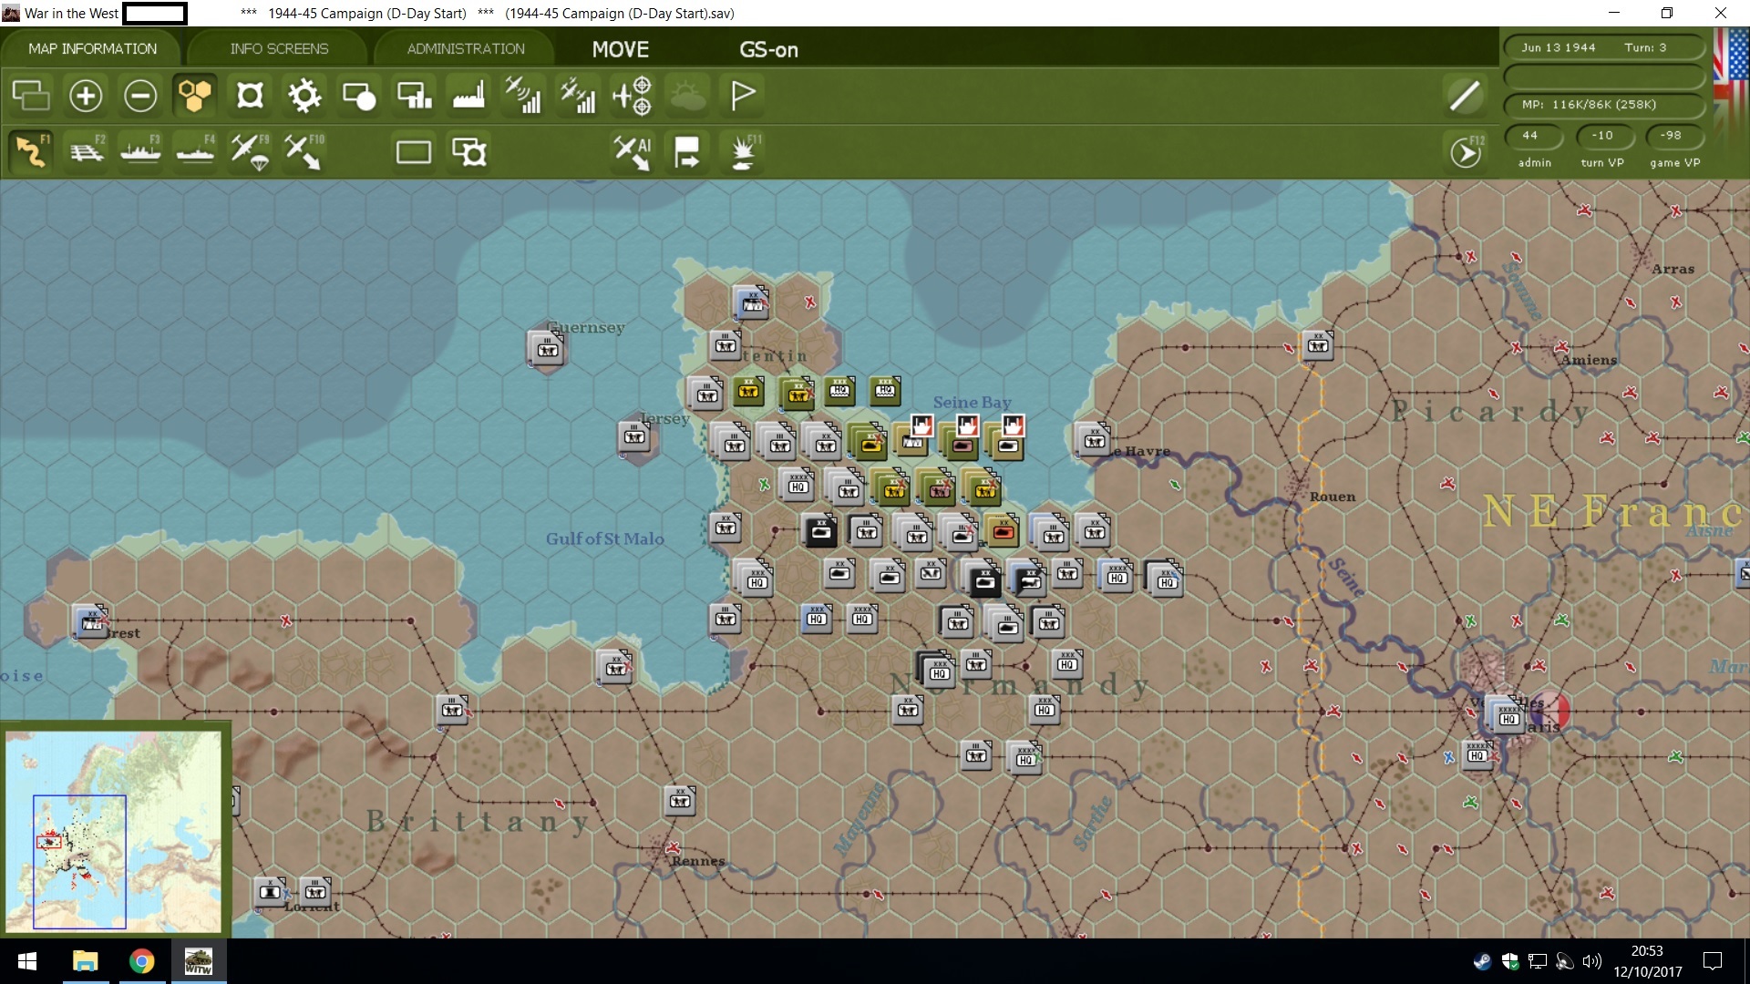Viewport: 1750px width, 984px height.
Task: Zoom in the map with plus icon
Action: click(x=86, y=95)
